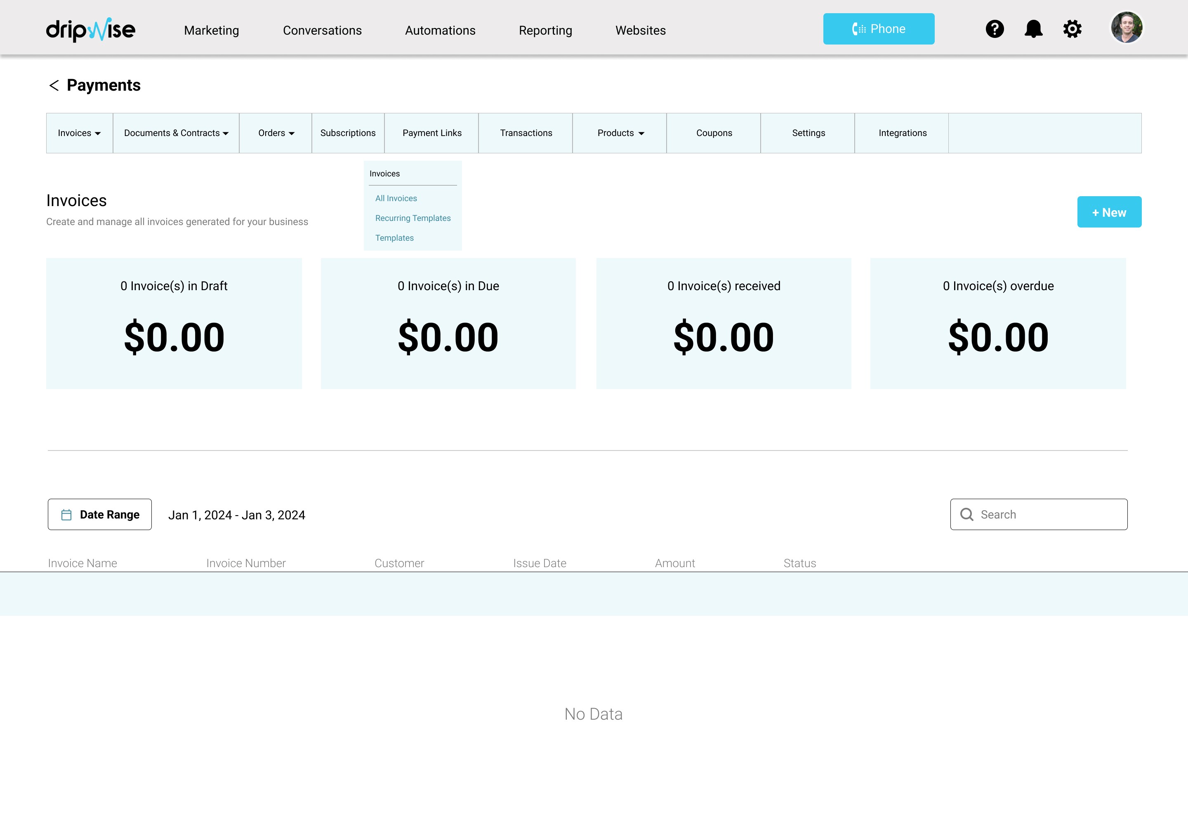Switch to the Subscriptions tab
1188x840 pixels.
point(348,133)
